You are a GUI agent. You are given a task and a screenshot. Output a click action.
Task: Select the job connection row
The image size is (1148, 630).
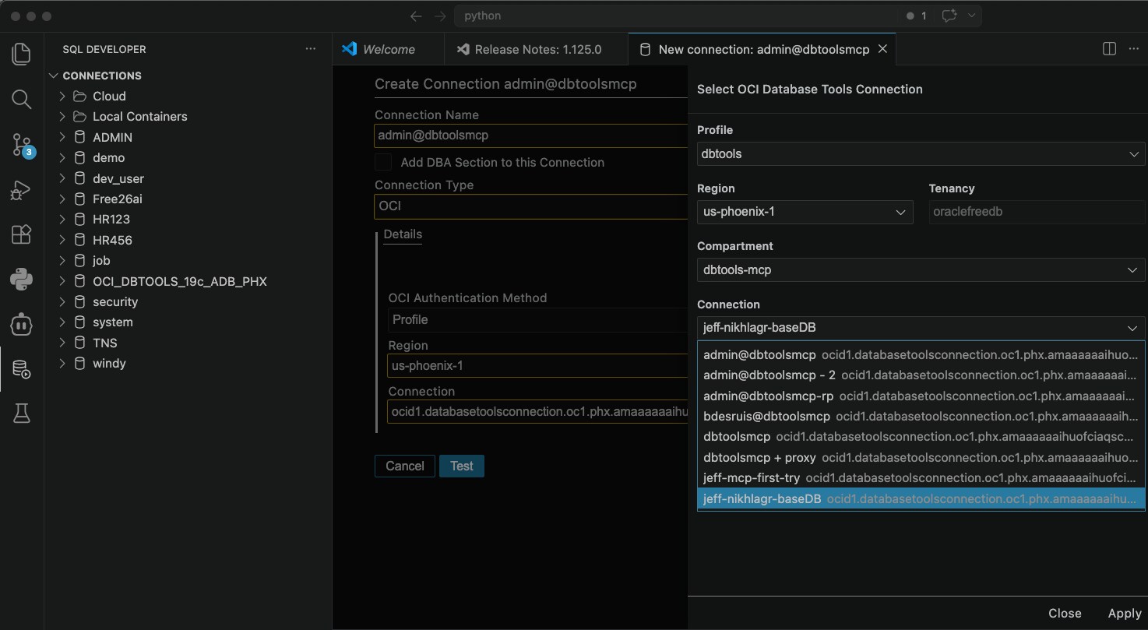[x=188, y=261]
